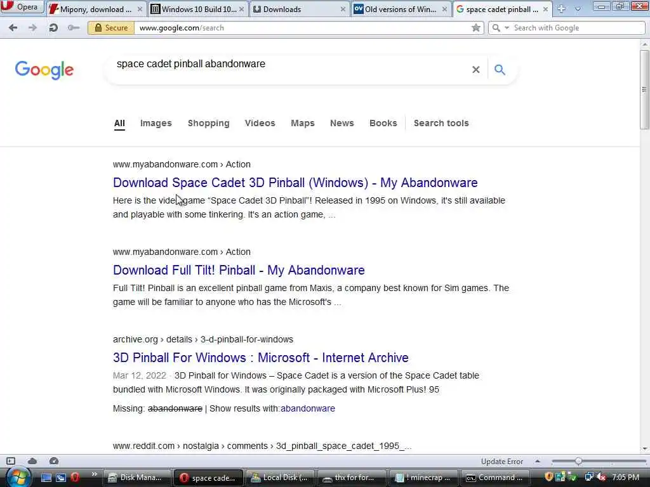Select the Videos results filter
650x487 pixels.
pyautogui.click(x=260, y=123)
